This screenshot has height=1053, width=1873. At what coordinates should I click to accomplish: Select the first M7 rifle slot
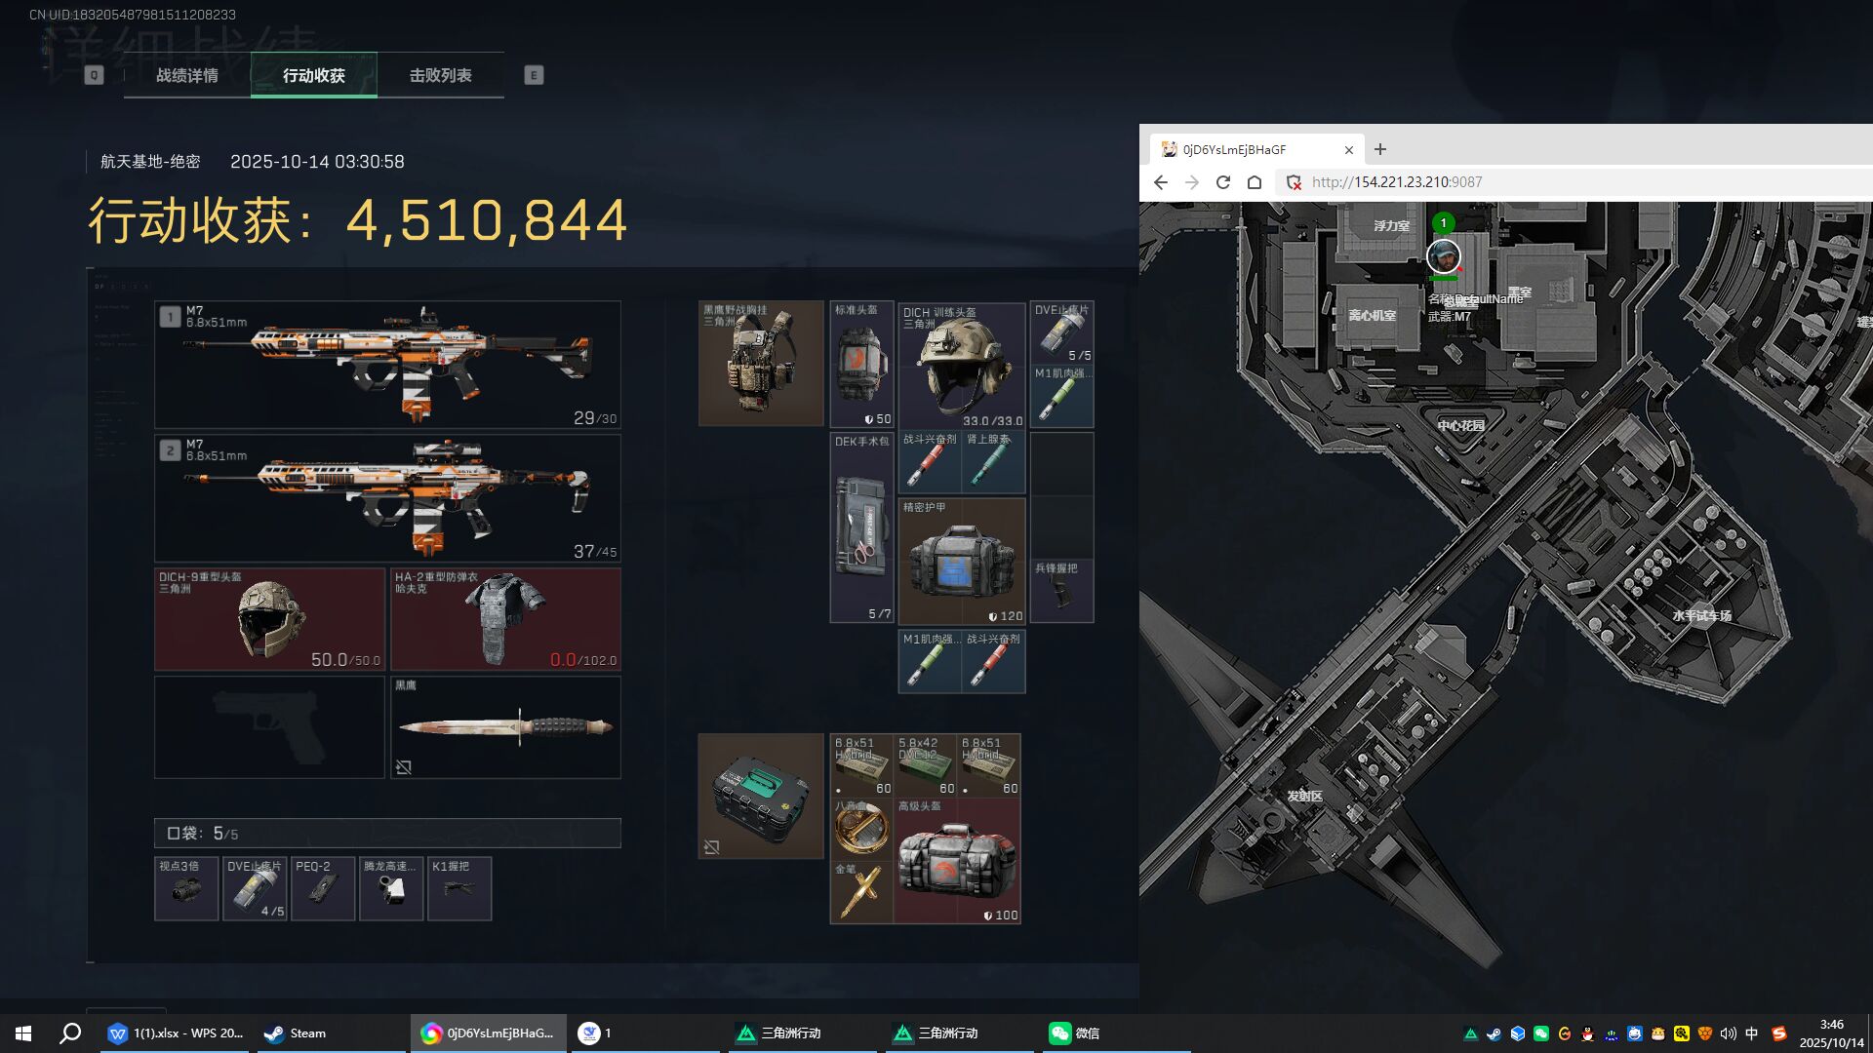[387, 365]
